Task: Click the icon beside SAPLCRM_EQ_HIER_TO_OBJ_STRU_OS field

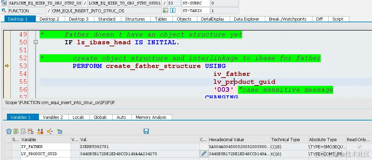Action: click(x=4, y=3)
